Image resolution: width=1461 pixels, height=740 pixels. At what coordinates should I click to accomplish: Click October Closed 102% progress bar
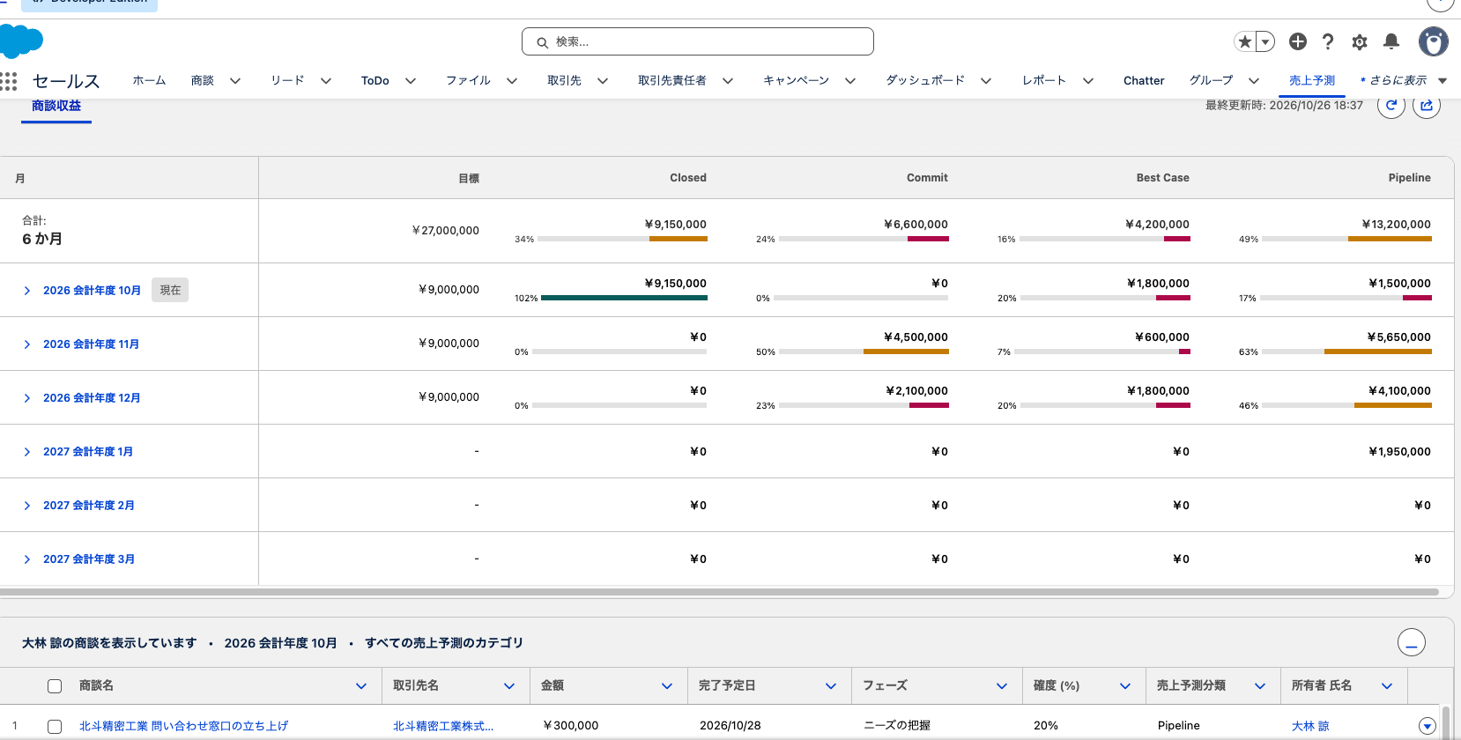pos(624,298)
